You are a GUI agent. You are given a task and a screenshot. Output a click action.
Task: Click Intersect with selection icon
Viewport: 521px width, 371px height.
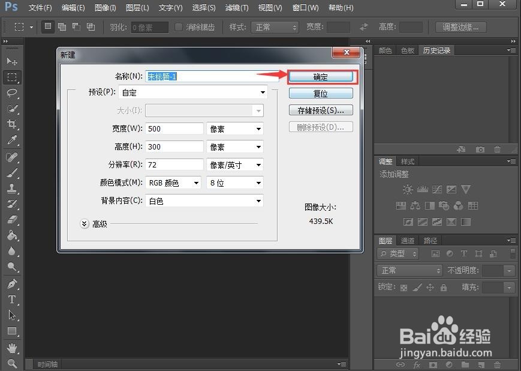pyautogui.click(x=91, y=26)
